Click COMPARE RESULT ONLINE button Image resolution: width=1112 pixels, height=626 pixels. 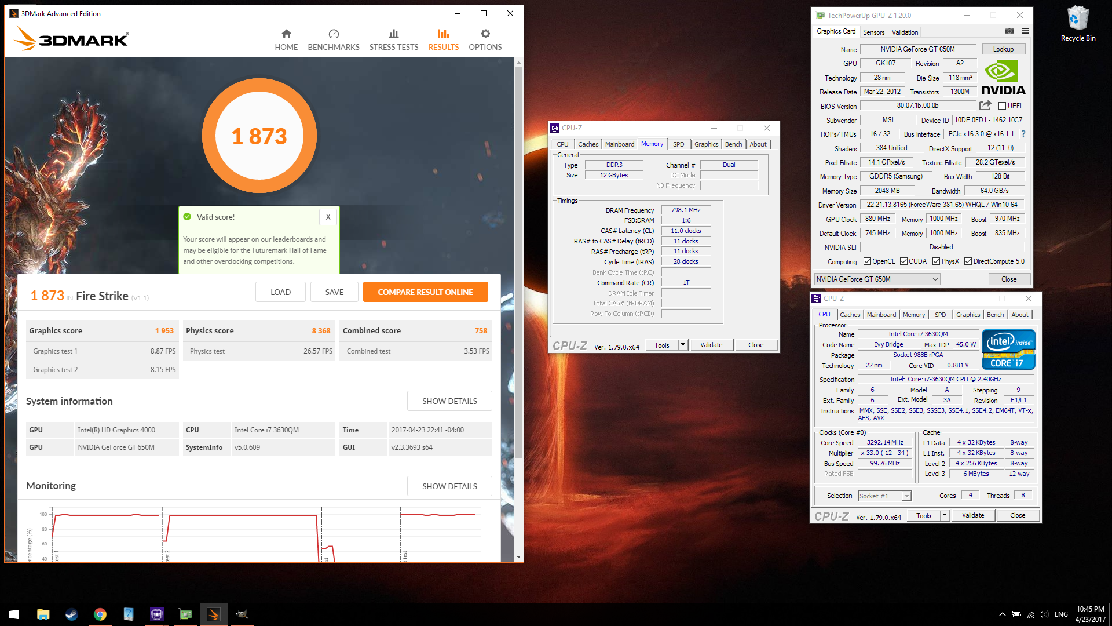pyautogui.click(x=426, y=292)
